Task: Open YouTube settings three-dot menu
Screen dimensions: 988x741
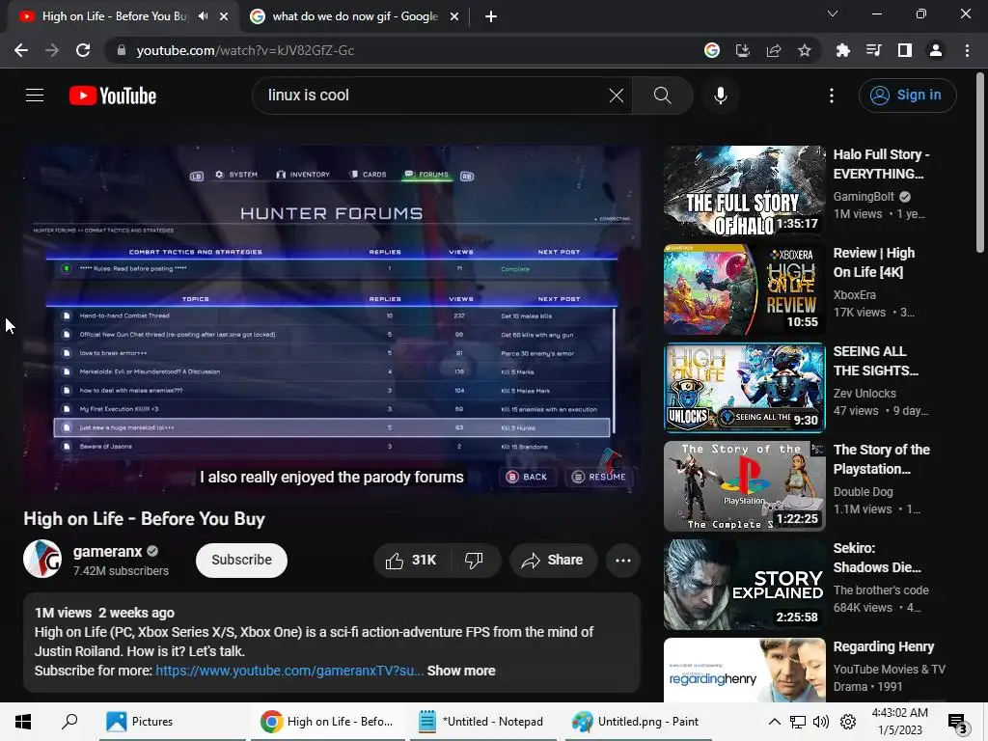Action: [832, 96]
